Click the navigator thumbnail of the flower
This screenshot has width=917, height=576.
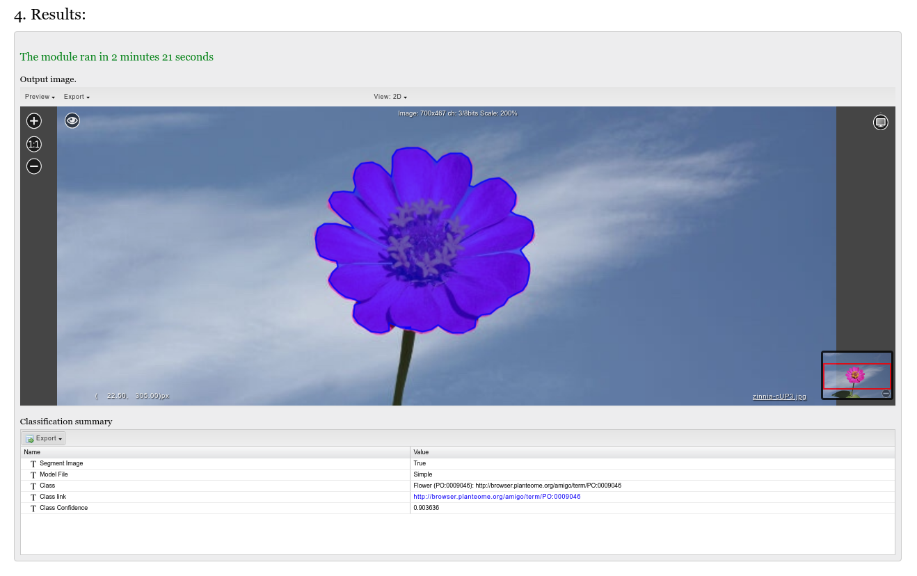click(856, 376)
